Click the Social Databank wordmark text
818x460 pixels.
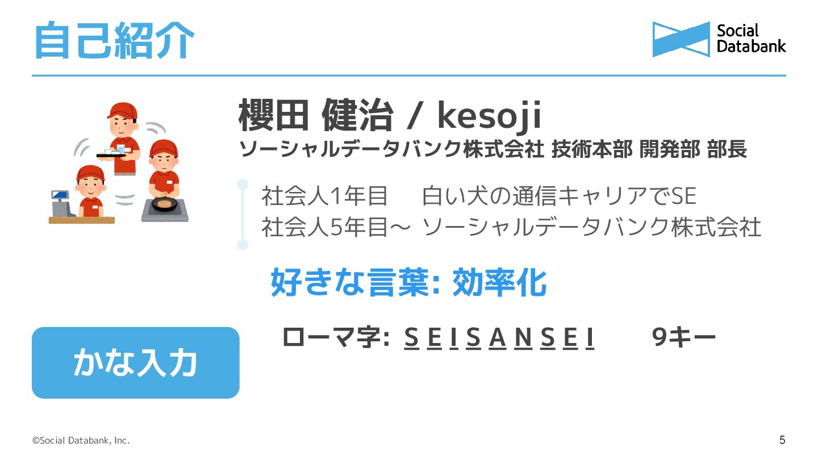[x=751, y=39]
